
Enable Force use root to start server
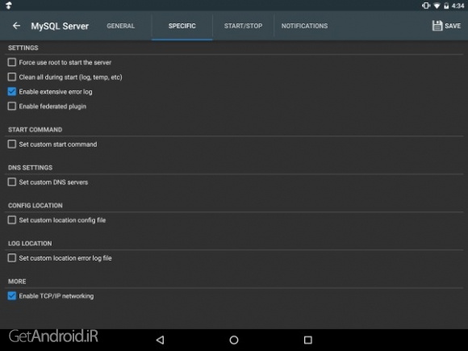tap(11, 62)
